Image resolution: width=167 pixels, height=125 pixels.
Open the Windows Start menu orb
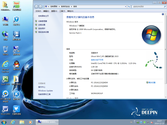pyautogui.click(x=4, y=122)
